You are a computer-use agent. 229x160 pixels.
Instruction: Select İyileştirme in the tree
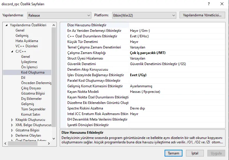click(x=29, y=62)
